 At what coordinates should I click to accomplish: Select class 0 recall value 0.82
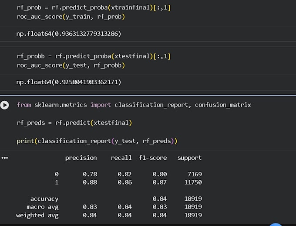pyautogui.click(x=125, y=174)
